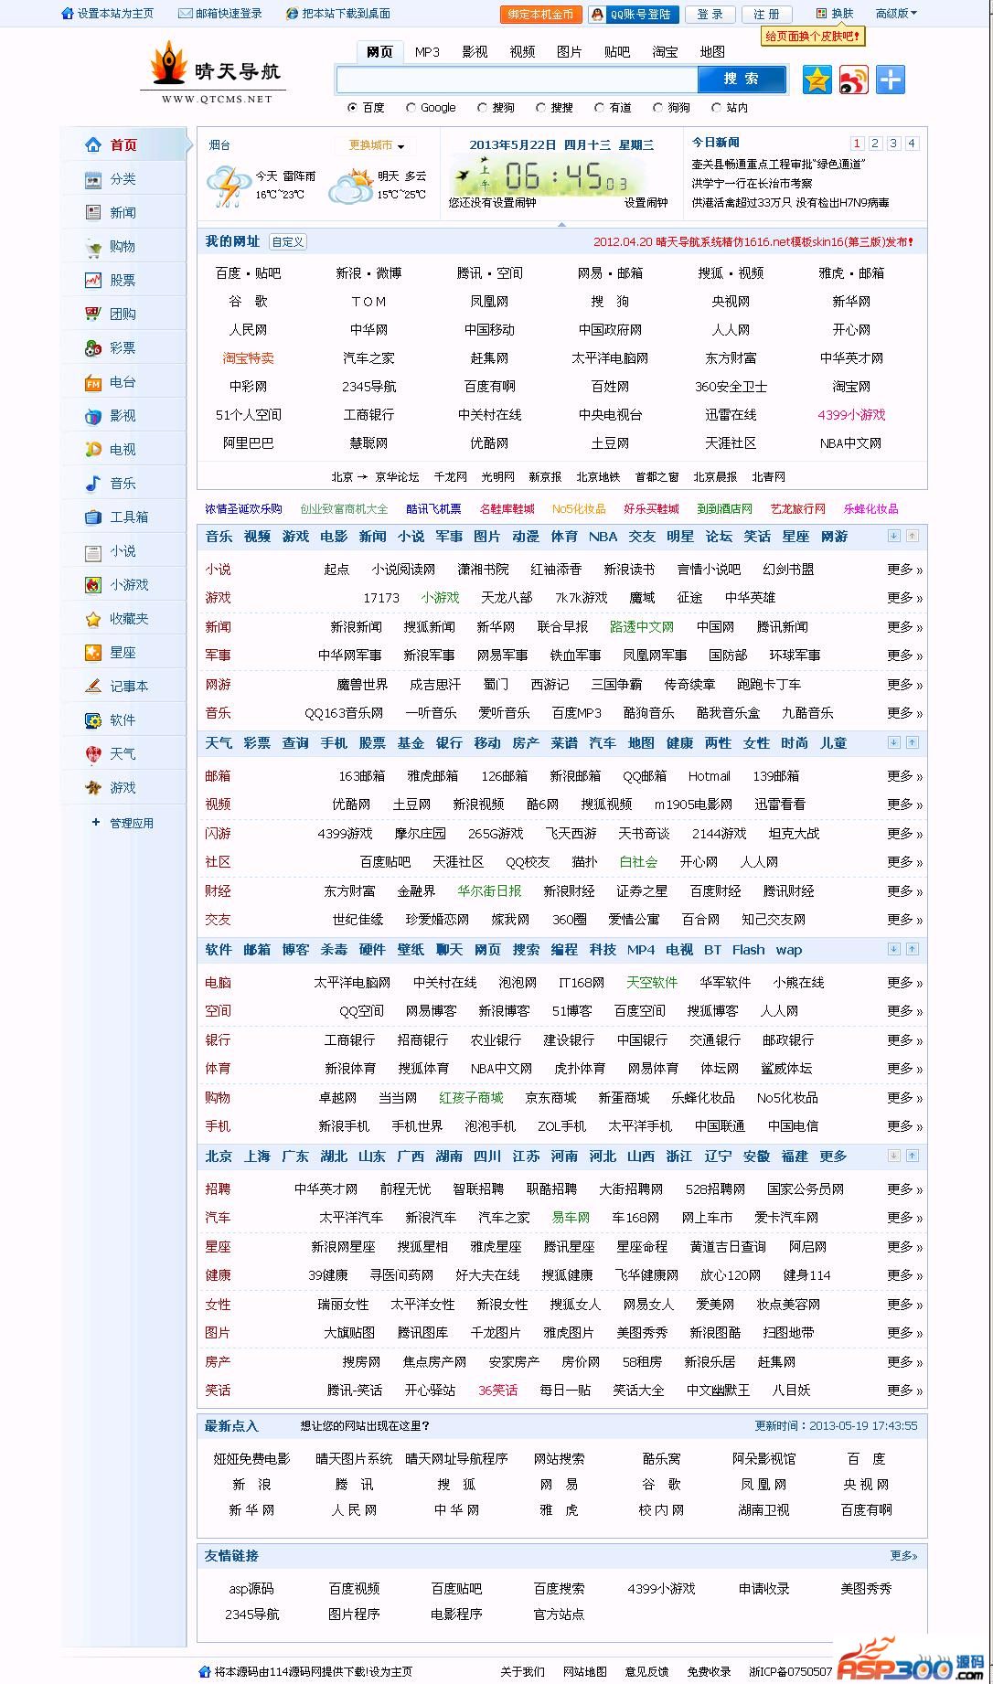Screen dimensions: 993x1684
Task: Open sidebar 电台 FM radio icon
Action: point(92,382)
